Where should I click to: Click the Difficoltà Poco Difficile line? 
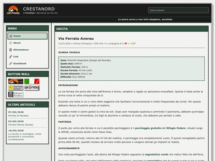pos(73,77)
